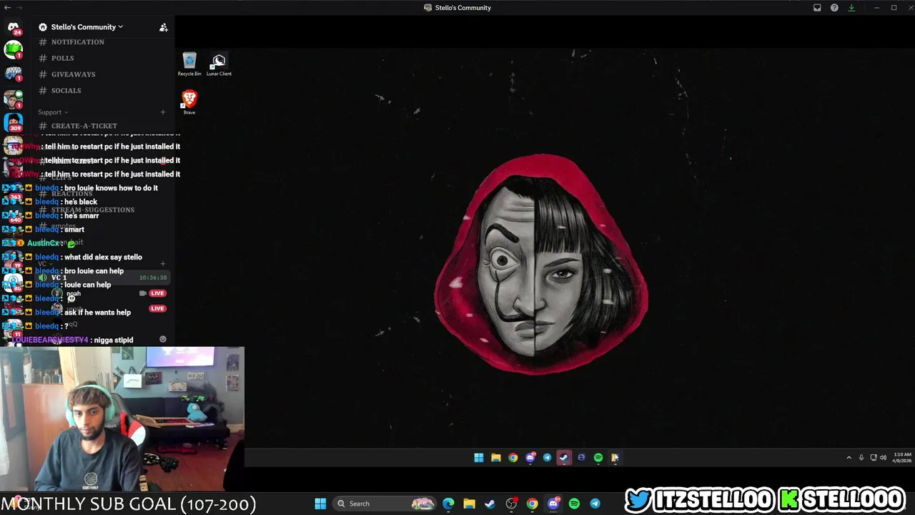This screenshot has height=515, width=915.
Task: Open OBS Studio on the bottom taskbar
Action: pos(511,504)
